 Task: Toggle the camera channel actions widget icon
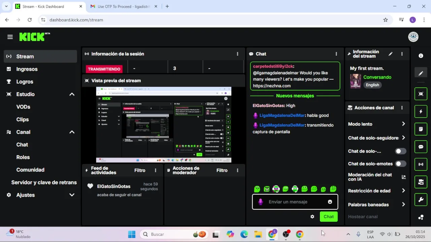tap(421, 182)
